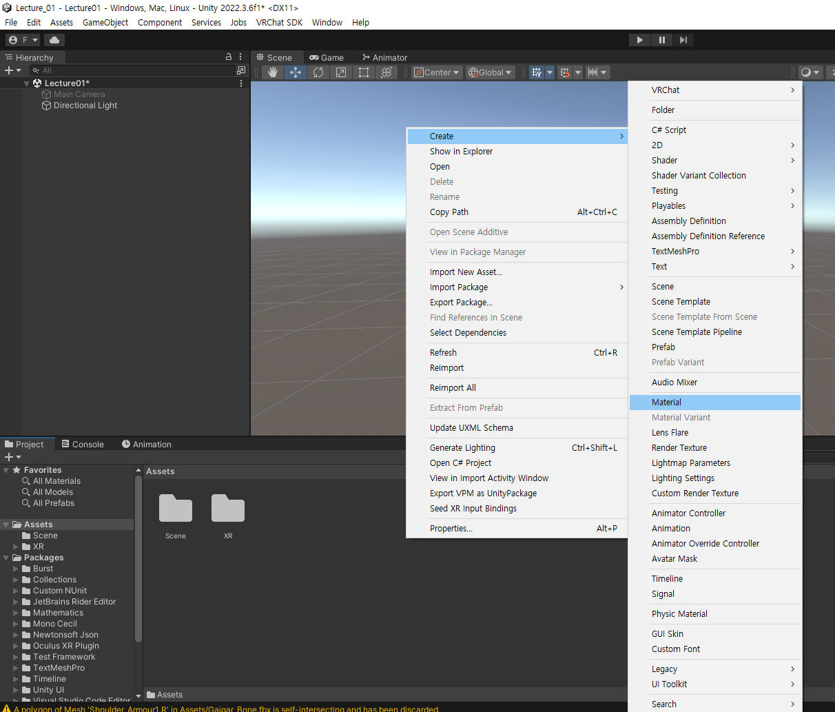Open the VRChat submenu entry
The image size is (835, 712).
tap(715, 90)
